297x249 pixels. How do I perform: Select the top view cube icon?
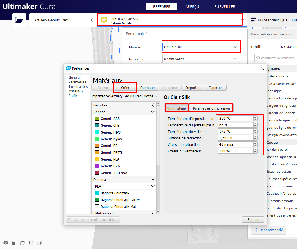coord(23,243)
